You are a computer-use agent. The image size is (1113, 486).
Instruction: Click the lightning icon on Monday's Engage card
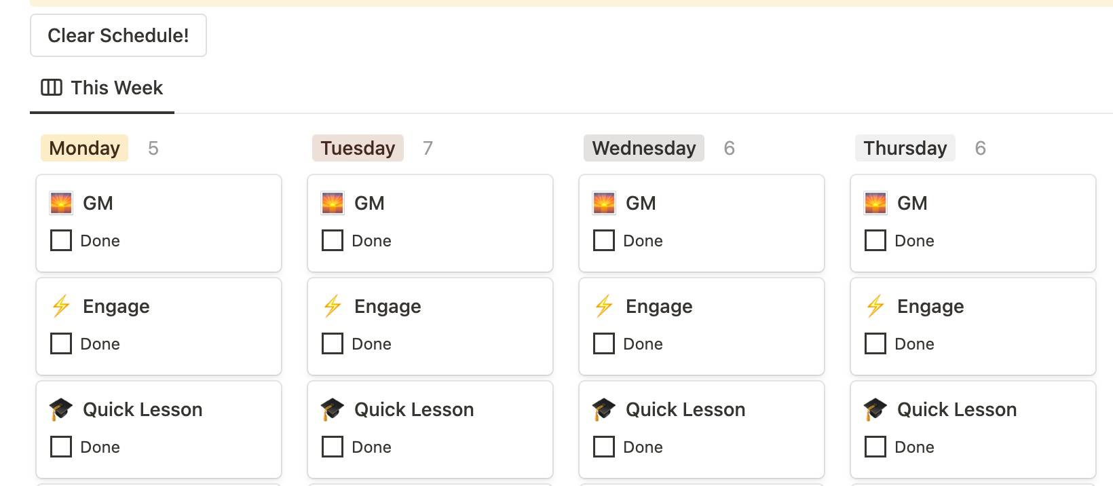coord(61,306)
